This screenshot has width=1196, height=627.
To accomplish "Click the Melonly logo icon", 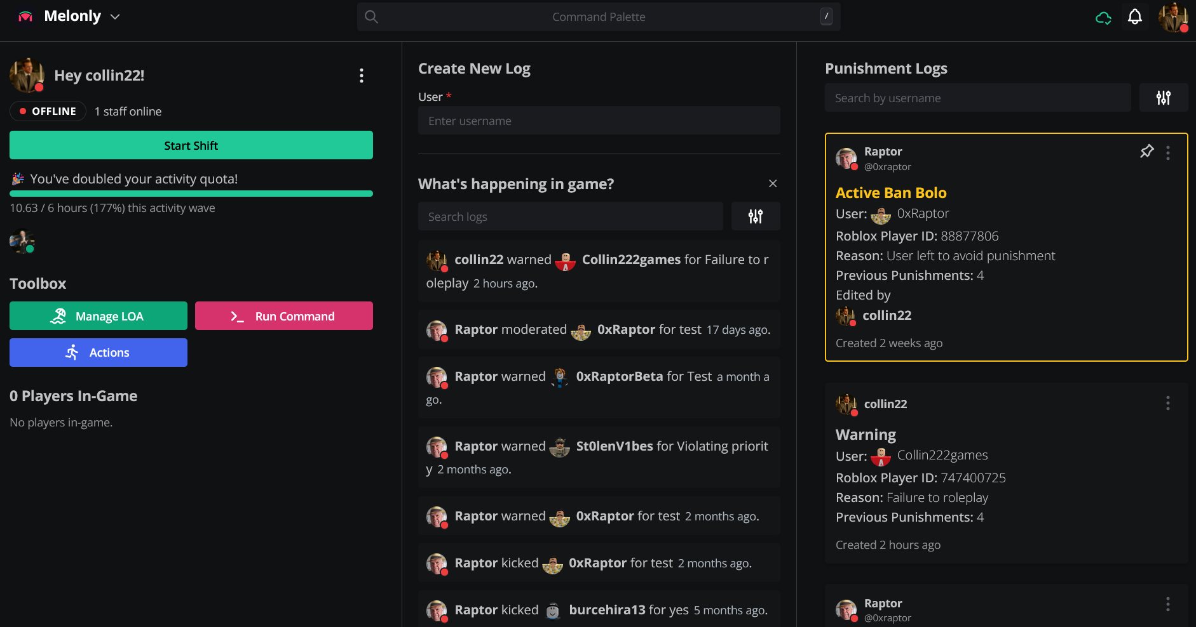I will pos(25,16).
